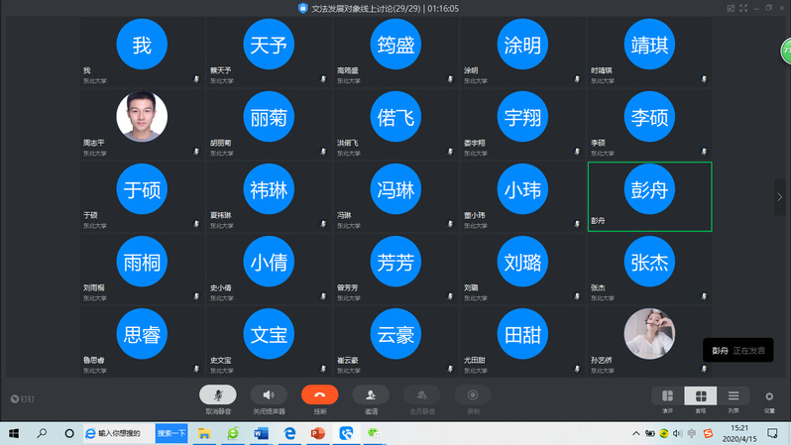The height and width of the screenshot is (445, 791).
Task: Show hidden system tray icons
Action: coord(636,433)
